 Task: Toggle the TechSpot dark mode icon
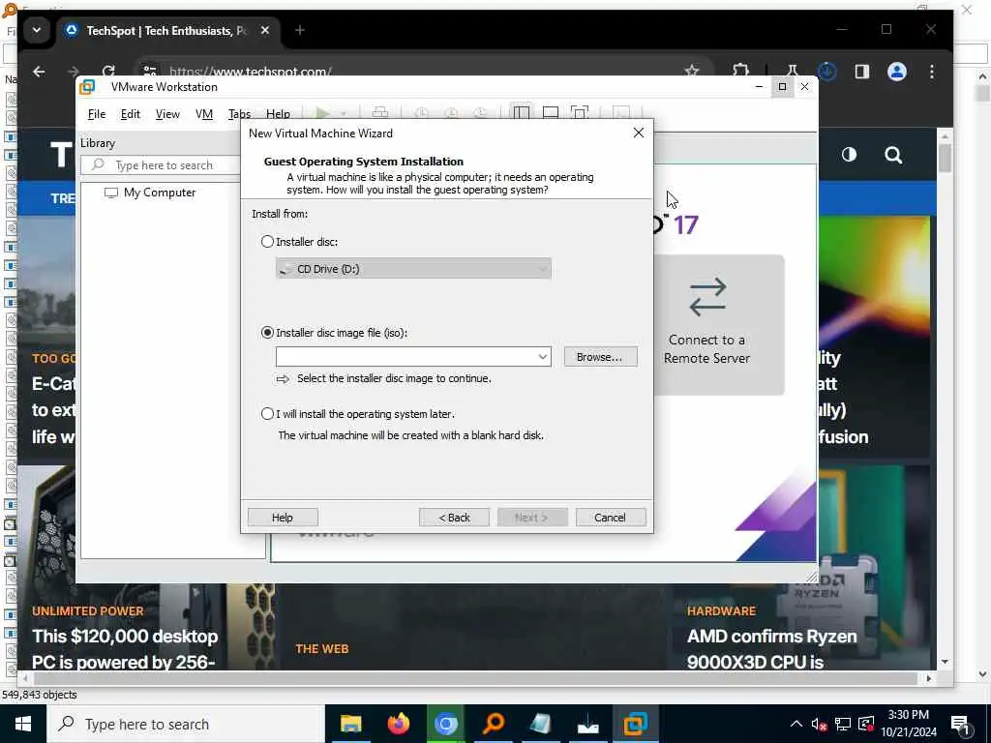click(x=849, y=155)
